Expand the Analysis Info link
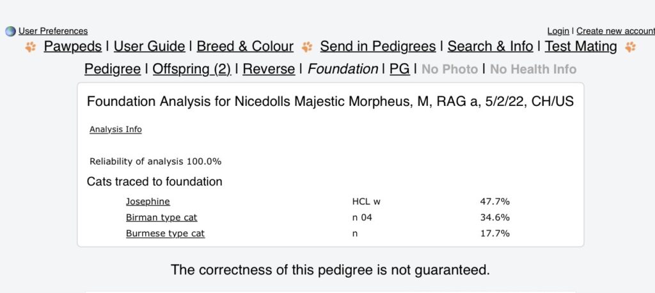This screenshot has height=293, width=655. [116, 130]
